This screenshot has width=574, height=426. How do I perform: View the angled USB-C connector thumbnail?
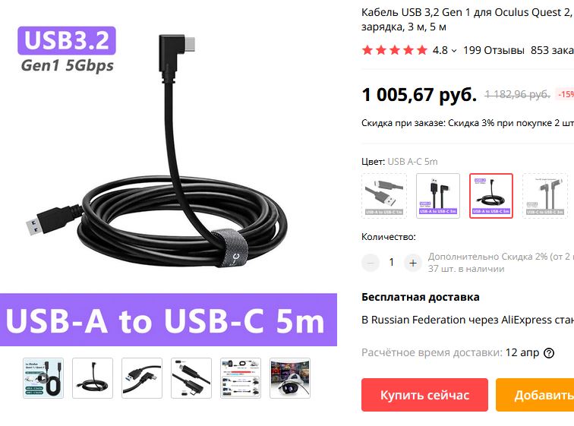191,378
